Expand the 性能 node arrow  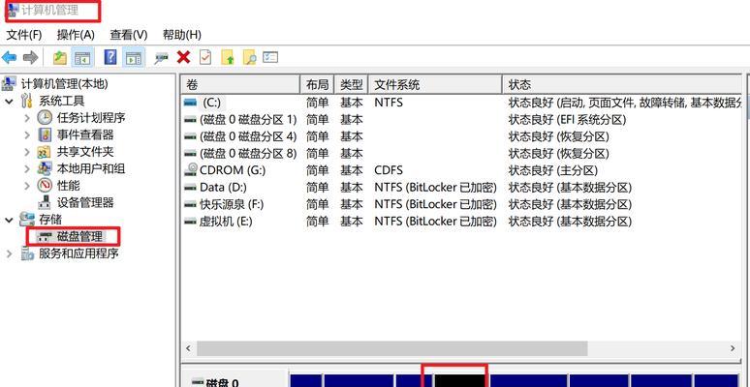[27, 186]
